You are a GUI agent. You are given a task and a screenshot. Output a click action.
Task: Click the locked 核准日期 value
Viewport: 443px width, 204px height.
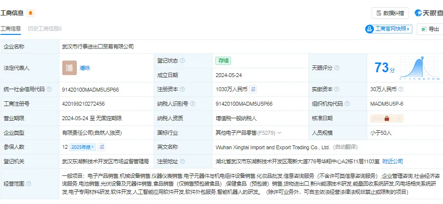[x=387, y=118]
